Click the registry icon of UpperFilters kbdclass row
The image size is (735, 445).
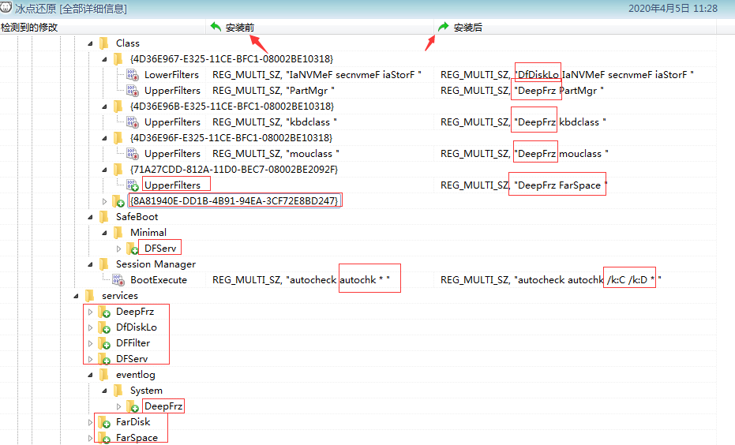click(133, 122)
